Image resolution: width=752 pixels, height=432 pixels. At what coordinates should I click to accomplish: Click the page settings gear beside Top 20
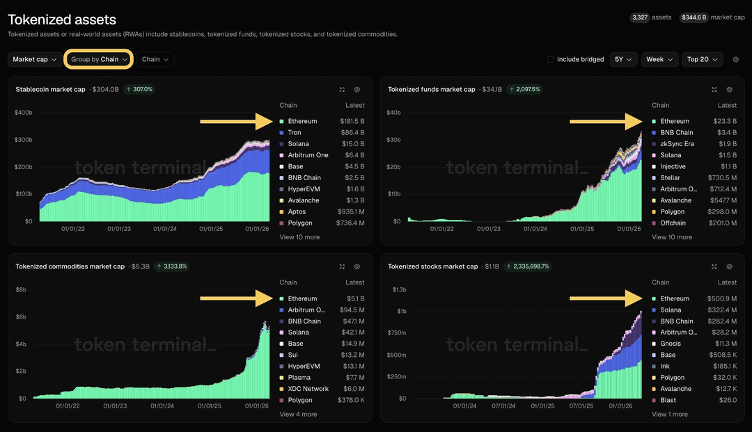(736, 60)
